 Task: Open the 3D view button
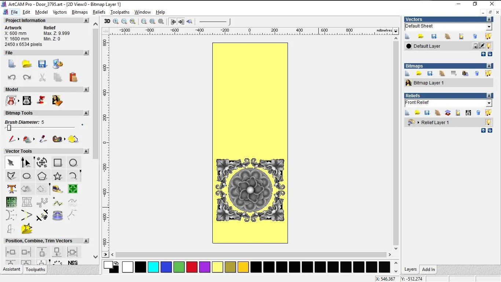coord(107,21)
